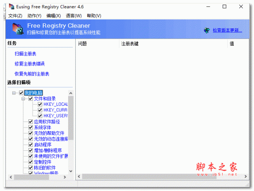Click the 值 column header
The height and width of the screenshot is (191, 254).
(238, 44)
